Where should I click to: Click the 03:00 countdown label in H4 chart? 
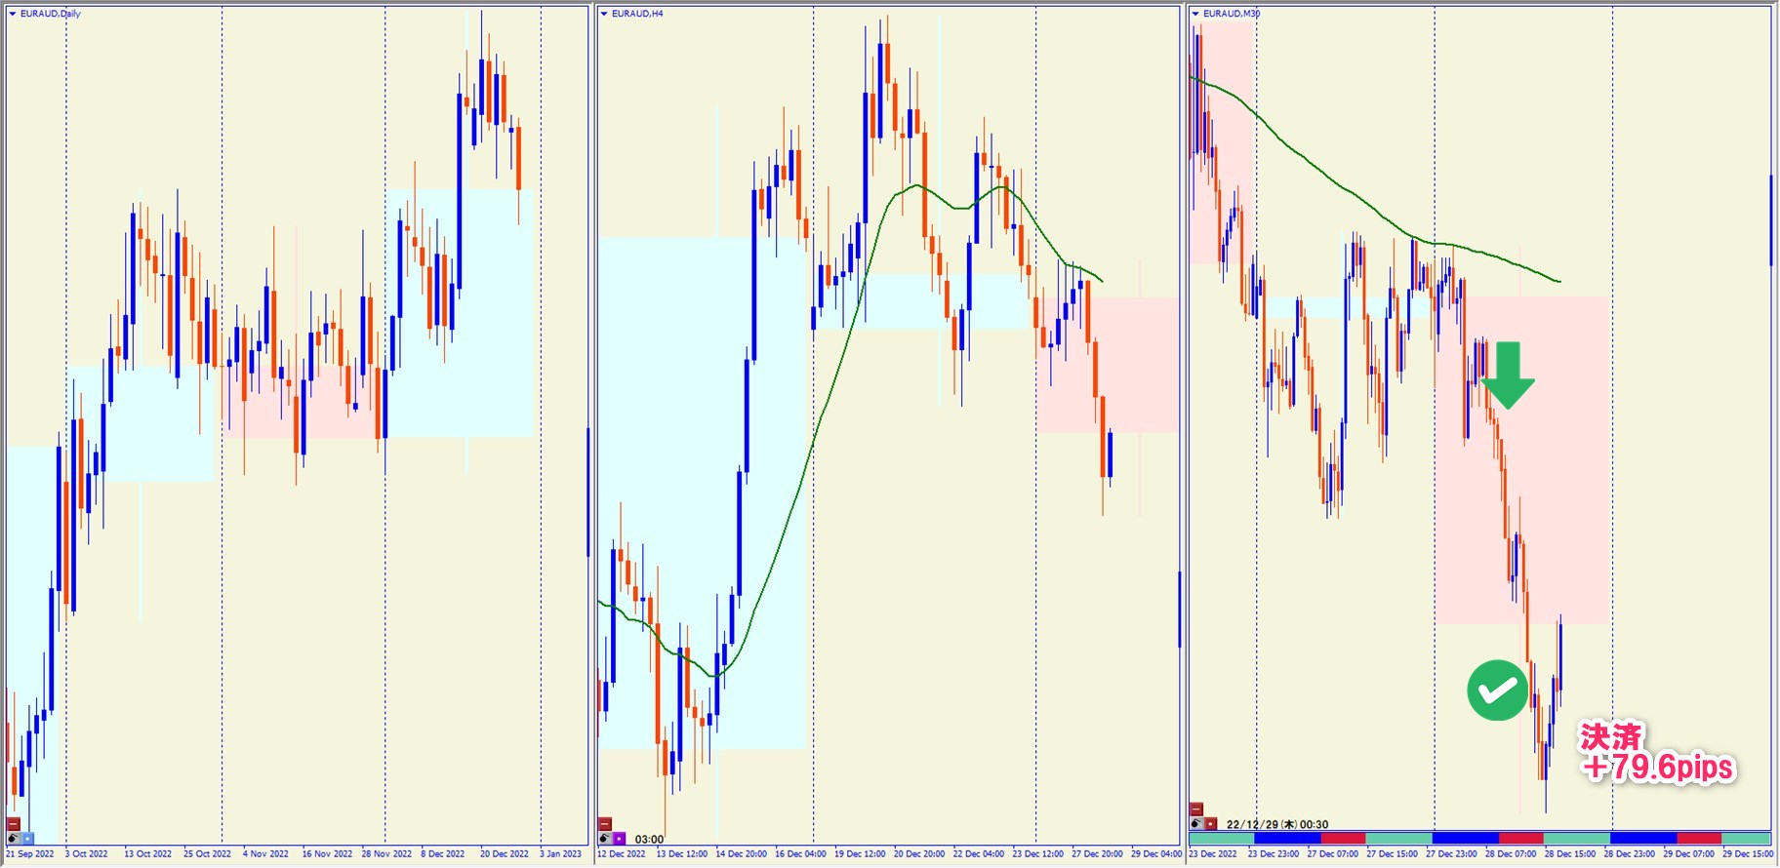[649, 839]
